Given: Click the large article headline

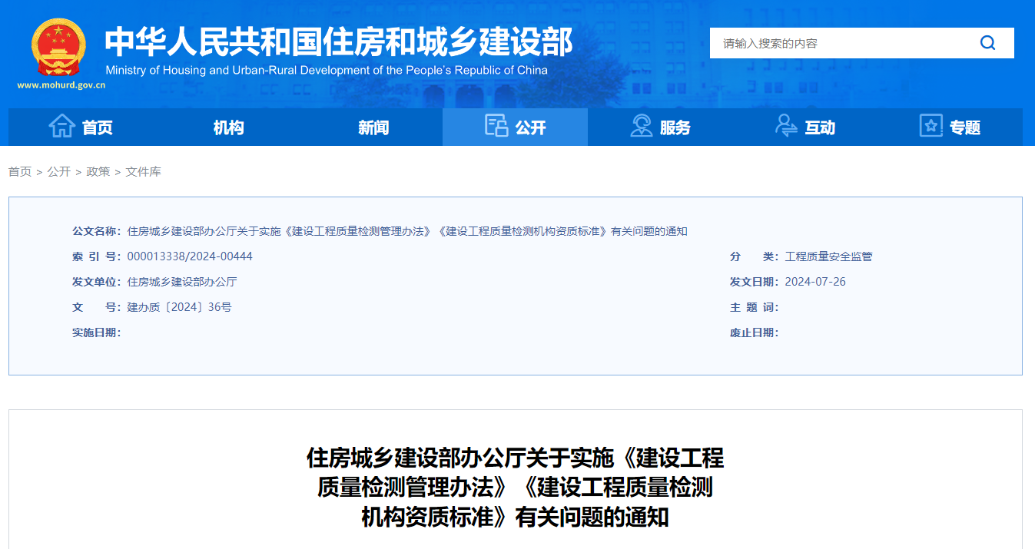Looking at the screenshot, I should pyautogui.click(x=516, y=488).
